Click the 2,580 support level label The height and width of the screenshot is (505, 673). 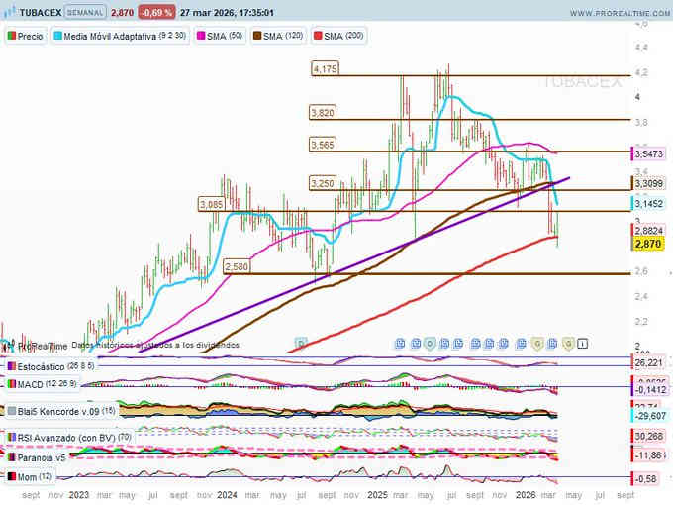(236, 267)
